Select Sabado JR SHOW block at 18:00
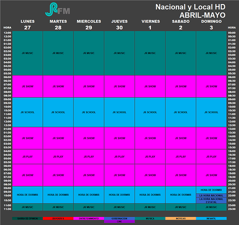239x225 pixels. click(180, 175)
